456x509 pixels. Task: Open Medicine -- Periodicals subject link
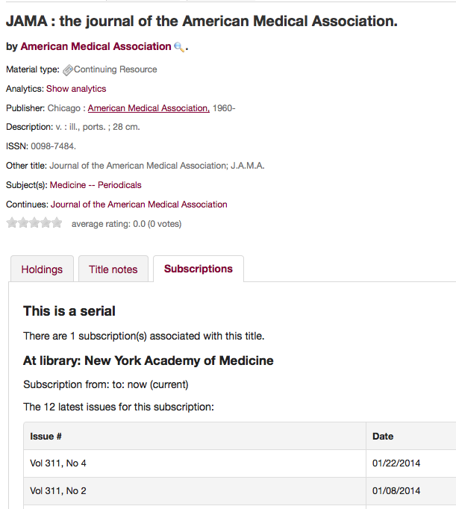click(x=96, y=185)
